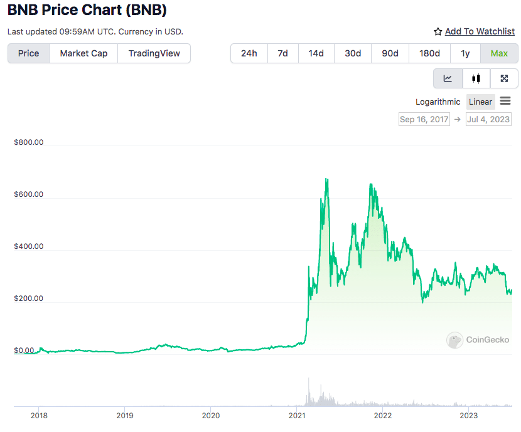521x432 pixels.
Task: Select the Market Cap tab
Action: coord(83,53)
